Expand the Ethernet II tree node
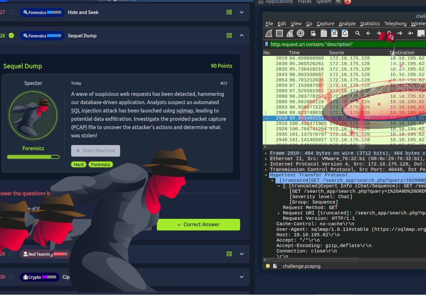Image resolution: width=426 pixels, height=295 pixels. tap(266, 159)
